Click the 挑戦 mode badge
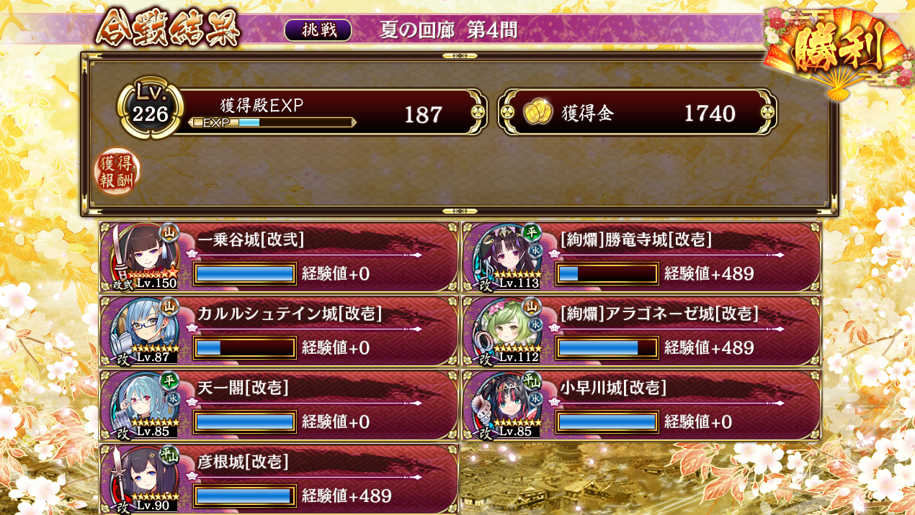This screenshot has height=515, width=915. pos(318,30)
